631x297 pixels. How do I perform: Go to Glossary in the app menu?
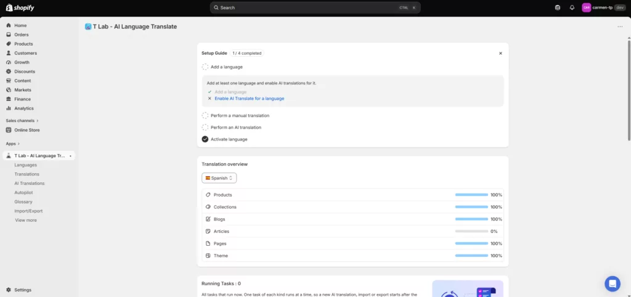[23, 202]
